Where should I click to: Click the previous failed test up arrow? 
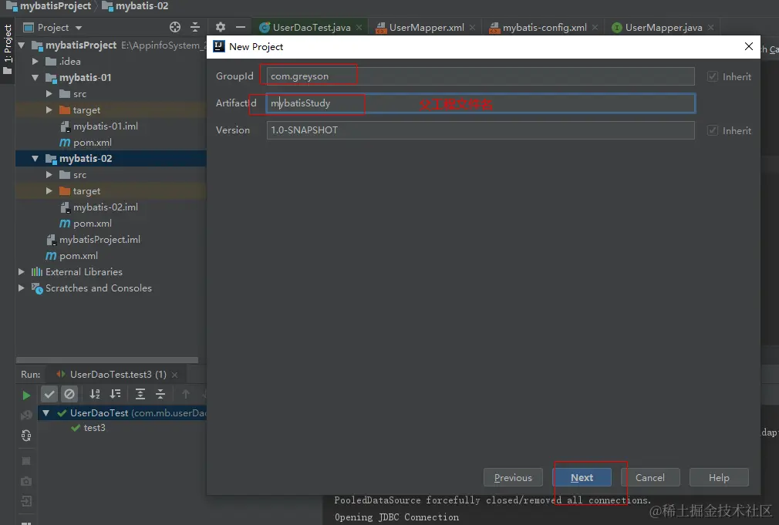click(x=185, y=395)
